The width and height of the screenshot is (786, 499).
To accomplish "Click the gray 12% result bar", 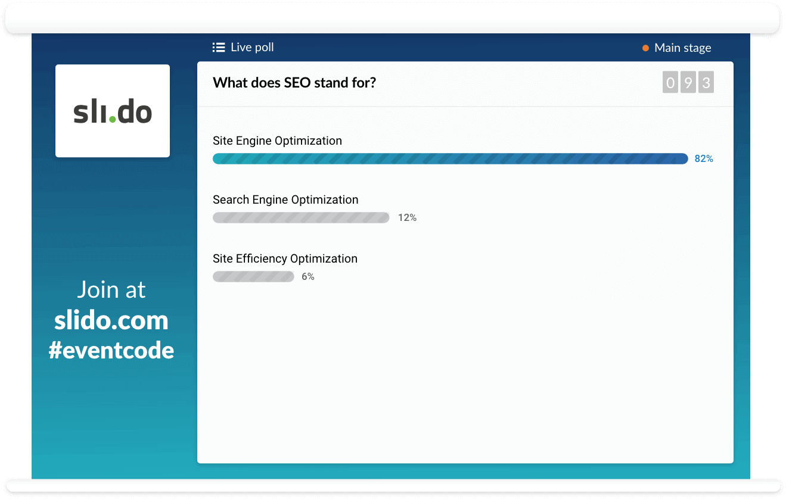I will (301, 218).
